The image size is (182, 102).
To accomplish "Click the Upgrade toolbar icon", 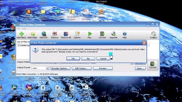I will (x=113, y=35).
